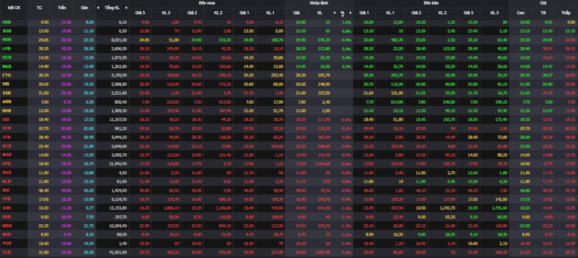Click VPB matched volume 1,306,60
578x258 pixels.
[x=322, y=164]
